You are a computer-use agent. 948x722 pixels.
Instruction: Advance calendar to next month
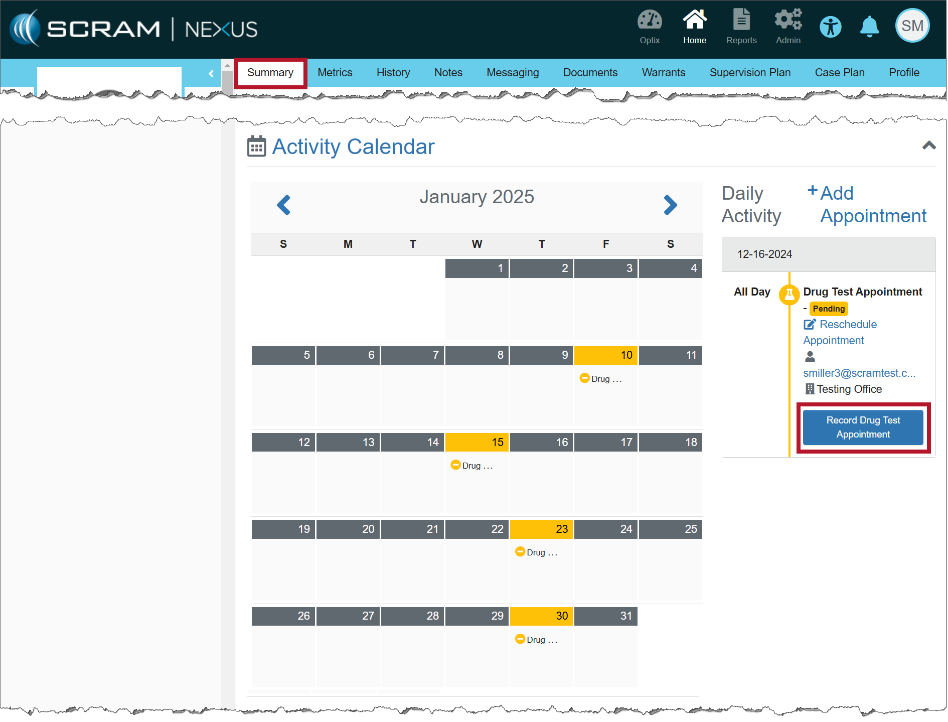pos(670,205)
